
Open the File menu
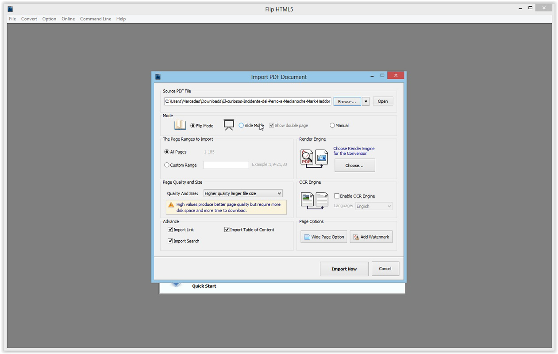12,19
